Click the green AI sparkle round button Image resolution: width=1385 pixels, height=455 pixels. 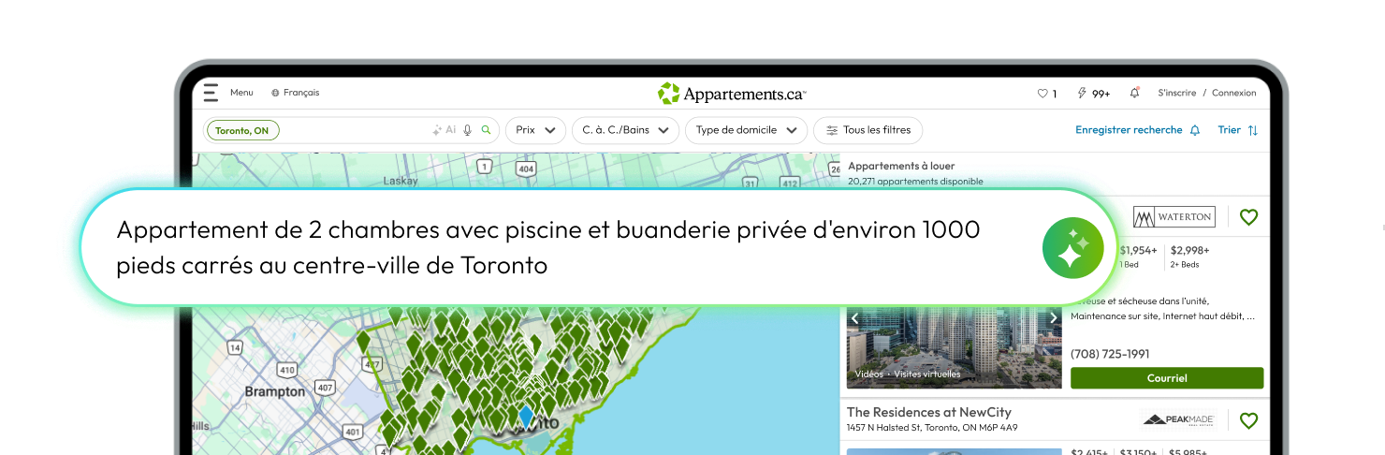pyautogui.click(x=1073, y=247)
